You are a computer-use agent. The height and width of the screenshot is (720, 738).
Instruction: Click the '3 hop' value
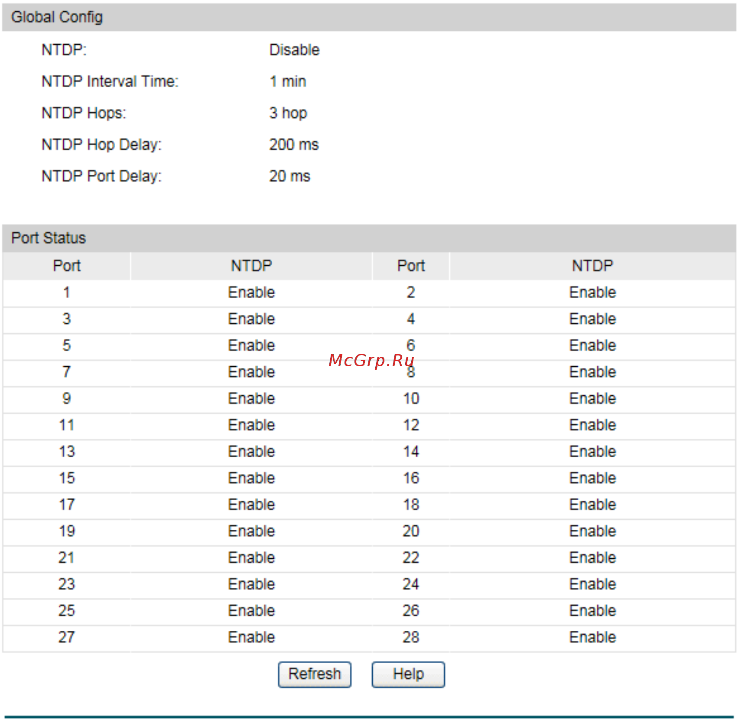[288, 113]
